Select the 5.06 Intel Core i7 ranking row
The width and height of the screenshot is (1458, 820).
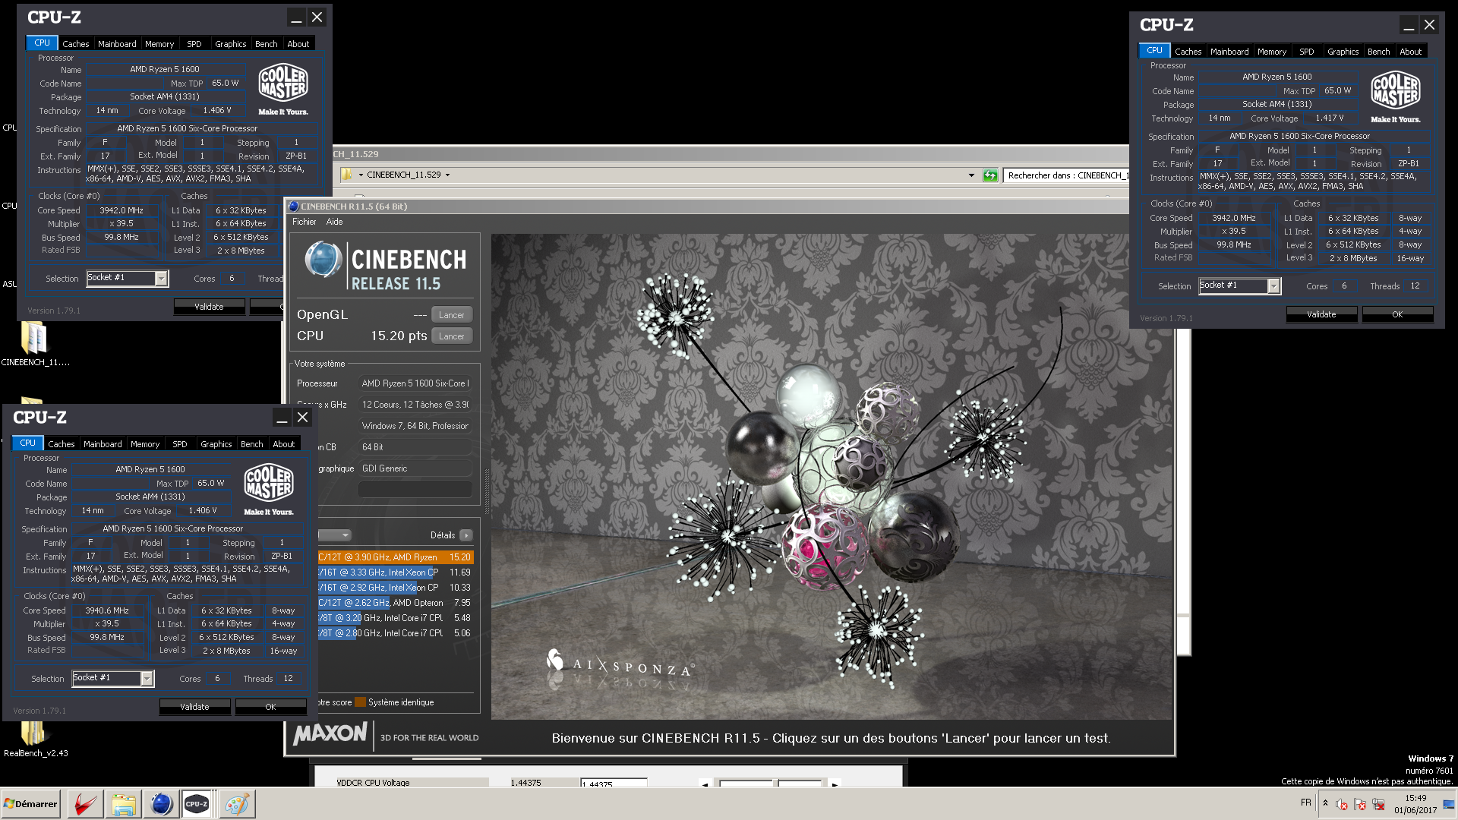(x=395, y=633)
